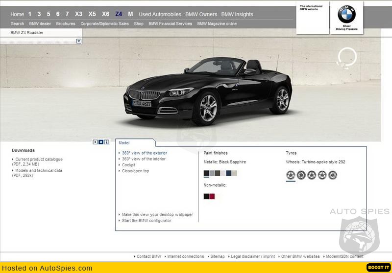Pick the last wheel style icon
The height and width of the screenshot is (273, 392).
(x=333, y=175)
